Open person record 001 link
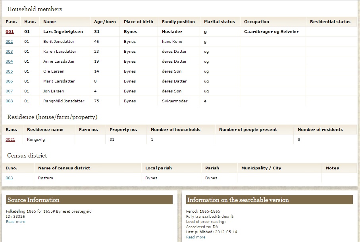Screen dimensions: 360x242 (10, 32)
